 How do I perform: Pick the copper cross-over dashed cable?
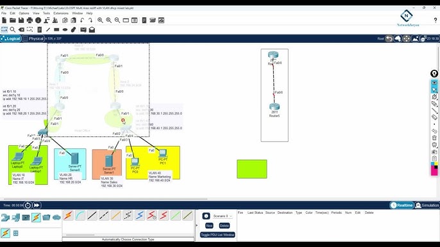(104, 216)
